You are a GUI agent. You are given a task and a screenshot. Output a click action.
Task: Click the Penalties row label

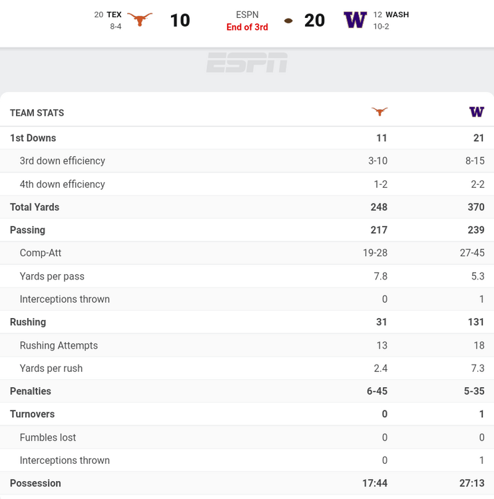pyautogui.click(x=31, y=391)
